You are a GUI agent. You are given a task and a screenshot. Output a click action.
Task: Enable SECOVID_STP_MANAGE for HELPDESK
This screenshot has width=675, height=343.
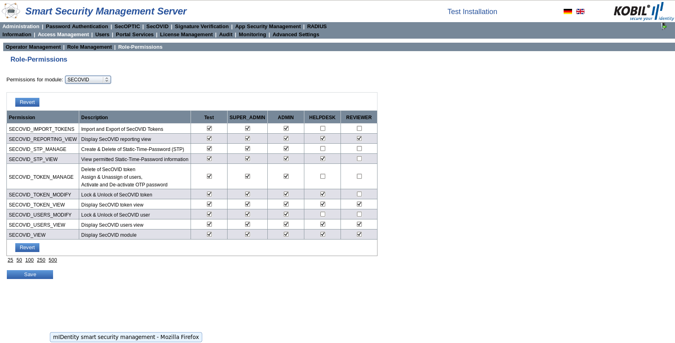[323, 149]
